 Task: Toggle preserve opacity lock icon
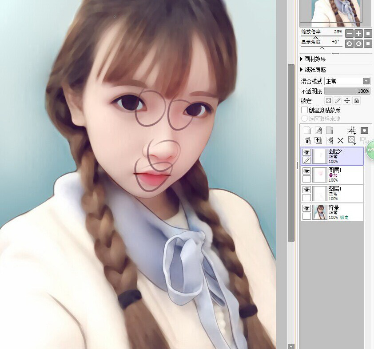click(328, 101)
